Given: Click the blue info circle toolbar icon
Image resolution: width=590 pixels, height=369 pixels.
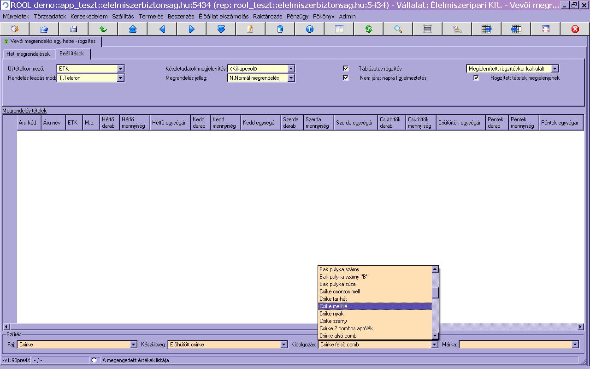Looking at the screenshot, I should 309,29.
